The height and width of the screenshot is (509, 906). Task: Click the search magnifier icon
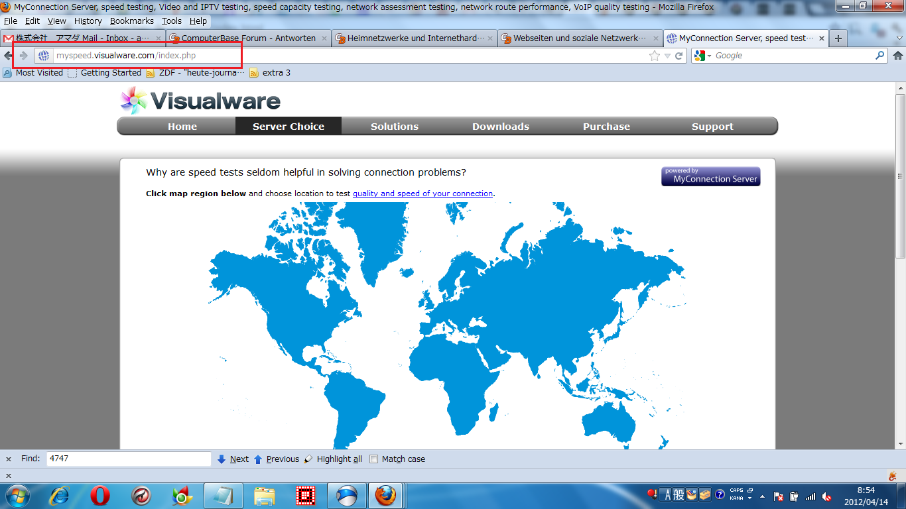pyautogui.click(x=880, y=56)
